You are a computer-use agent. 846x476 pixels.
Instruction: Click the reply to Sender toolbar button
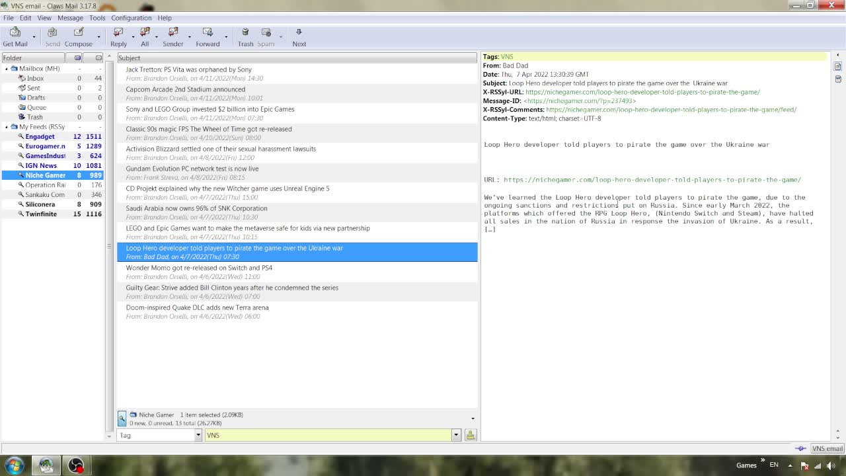(x=173, y=37)
